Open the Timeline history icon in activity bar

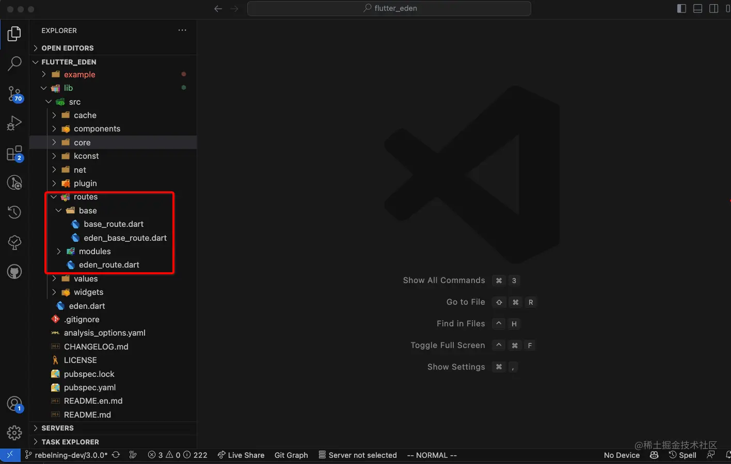tap(14, 212)
